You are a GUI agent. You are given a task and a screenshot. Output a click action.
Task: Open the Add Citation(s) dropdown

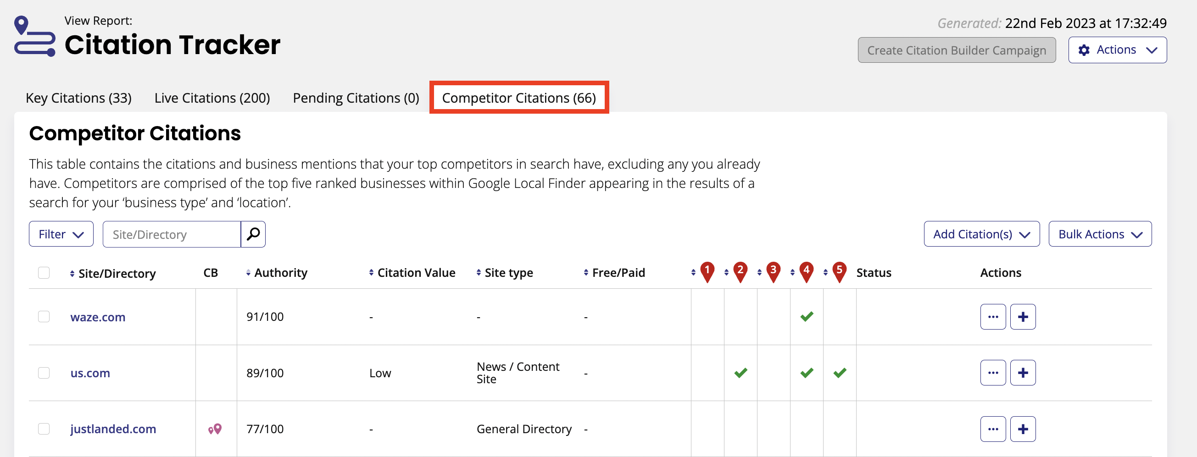coord(981,234)
